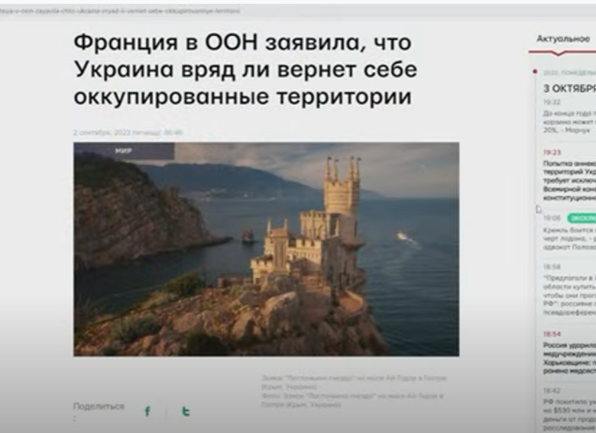Click the headline Франция в ООН заявила
Viewport: 596px width, 433px height.
[x=245, y=69]
